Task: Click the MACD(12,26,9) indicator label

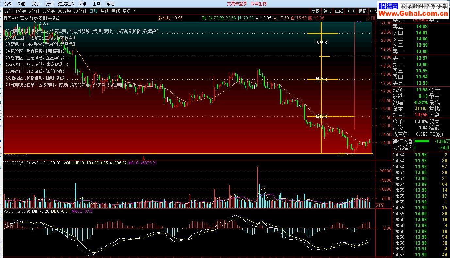Action: tap(16, 211)
